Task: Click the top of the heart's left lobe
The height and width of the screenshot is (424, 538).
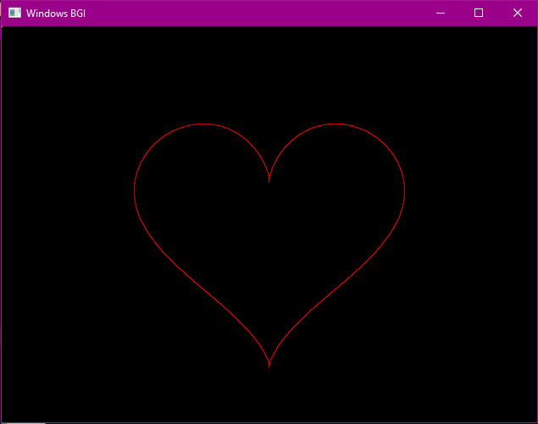Action: [x=202, y=124]
